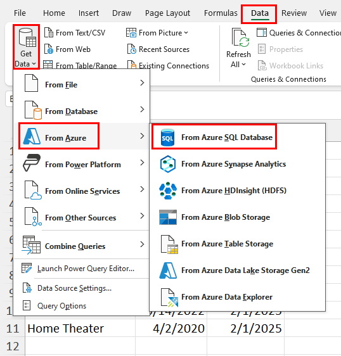Click the Azure Table Storage icon

(169, 245)
